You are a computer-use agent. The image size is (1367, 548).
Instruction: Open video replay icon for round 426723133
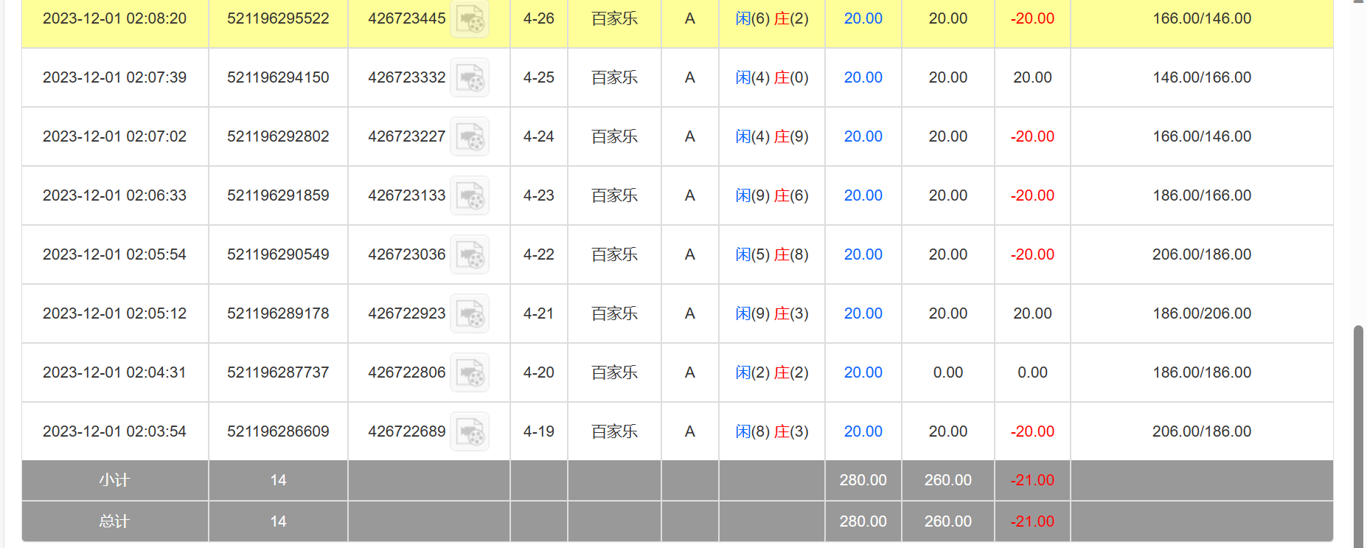[470, 196]
